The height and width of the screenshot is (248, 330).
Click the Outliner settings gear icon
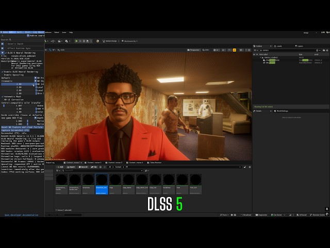pos(327,51)
